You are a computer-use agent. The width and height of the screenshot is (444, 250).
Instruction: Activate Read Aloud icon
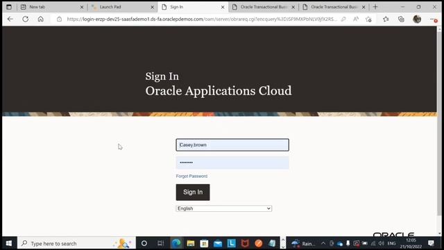click(x=356, y=19)
